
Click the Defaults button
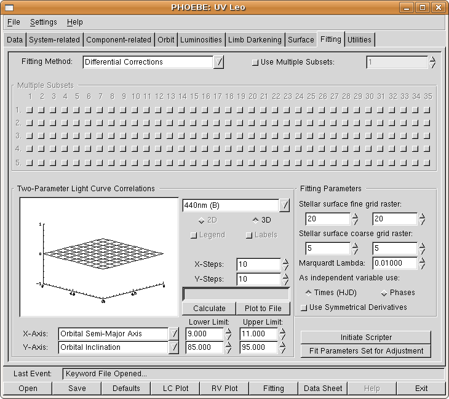coord(126,389)
